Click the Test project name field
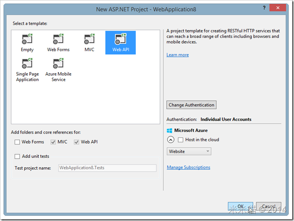The image size is (294, 221). (x=107, y=168)
